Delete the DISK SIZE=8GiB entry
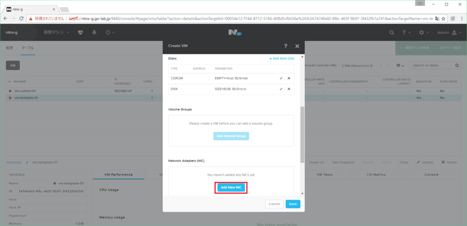The width and height of the screenshot is (467, 226). coord(289,89)
